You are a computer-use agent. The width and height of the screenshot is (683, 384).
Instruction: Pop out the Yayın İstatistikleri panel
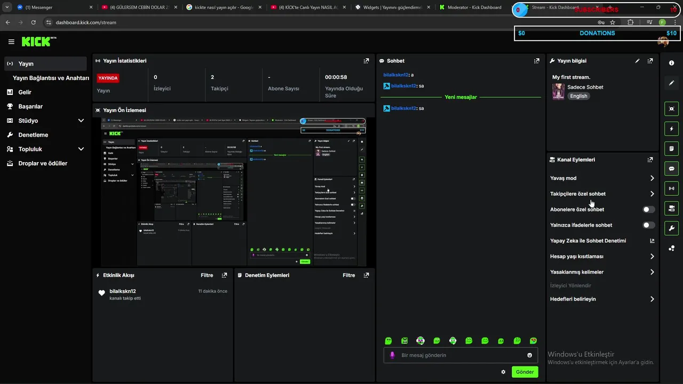[366, 61]
